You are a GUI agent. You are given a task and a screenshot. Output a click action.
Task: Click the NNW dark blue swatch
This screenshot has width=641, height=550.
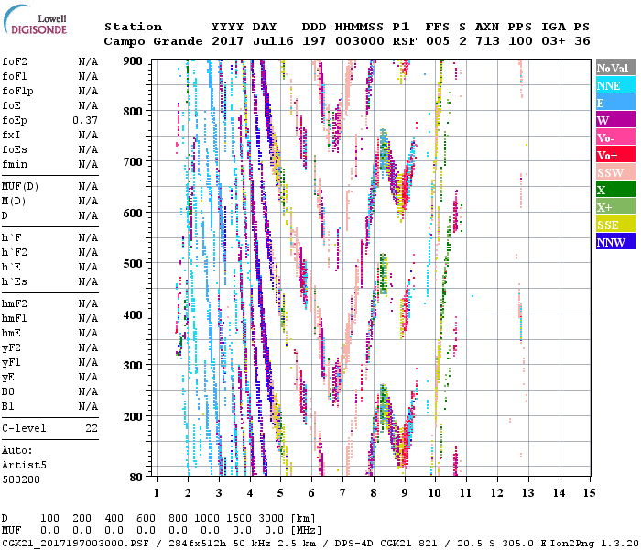click(x=614, y=242)
